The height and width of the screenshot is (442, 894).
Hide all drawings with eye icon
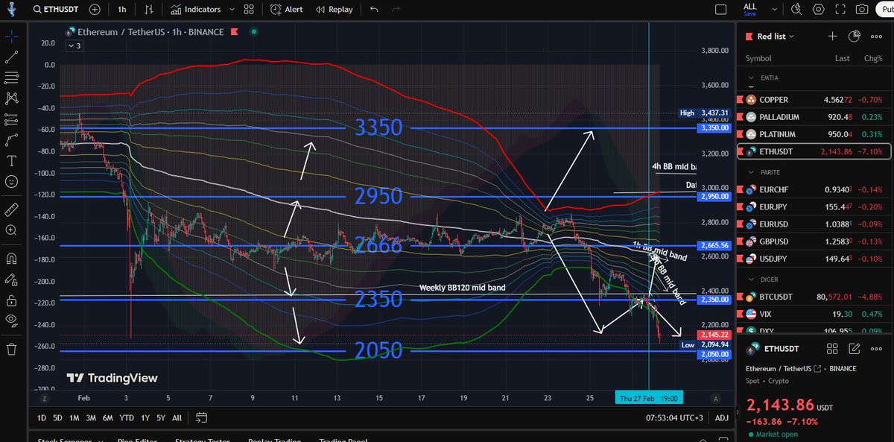11,321
